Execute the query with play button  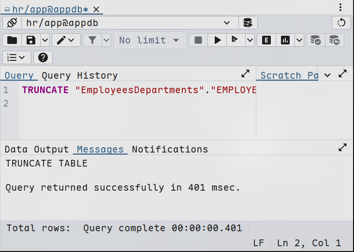coord(217,40)
